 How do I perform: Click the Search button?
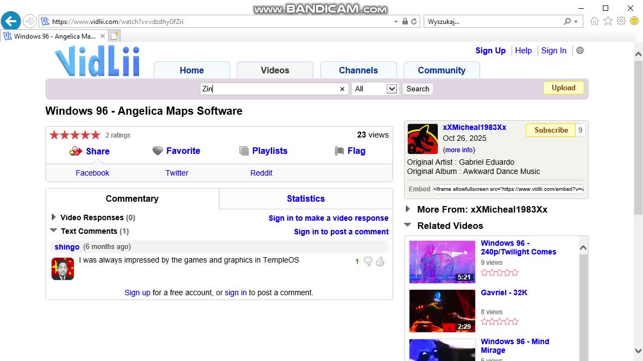click(418, 89)
